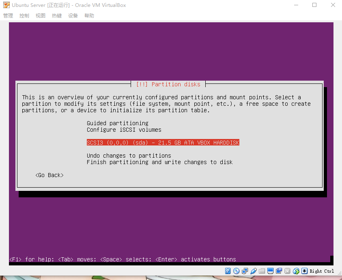Viewport: 342px width, 280px height.
Task: Click the keyboard capture arrow icon
Action: point(305,271)
